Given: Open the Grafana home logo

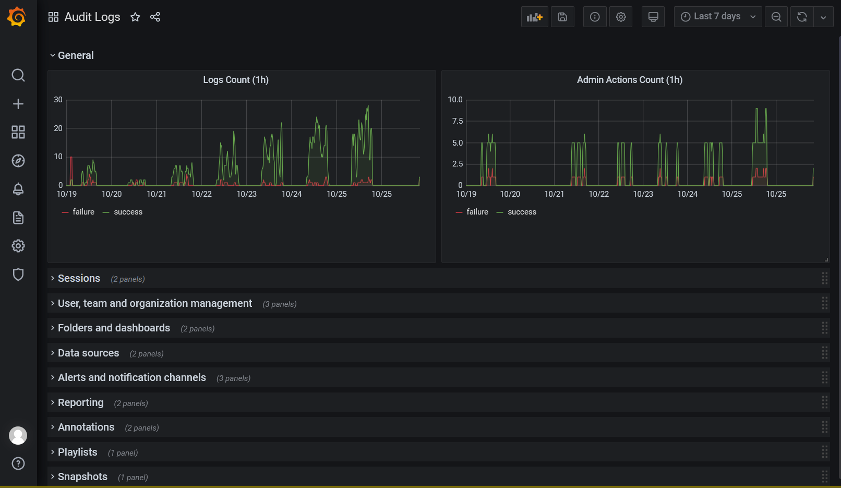Looking at the screenshot, I should pos(17,17).
